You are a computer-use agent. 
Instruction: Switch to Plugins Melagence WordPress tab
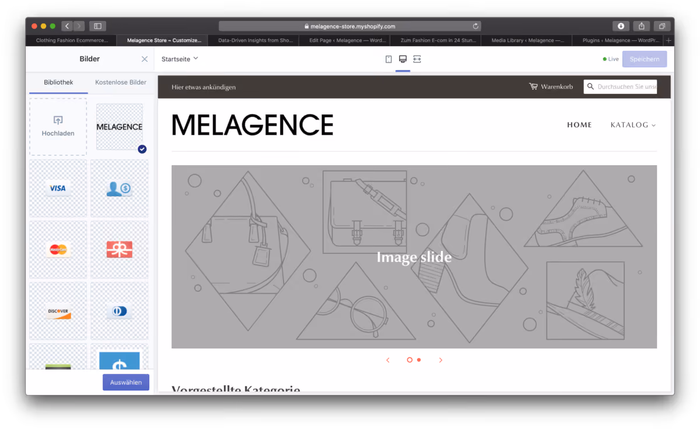pos(618,40)
